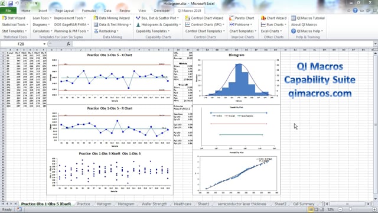Click About QI Macros
Viewport: 378px width, 213px height.
[x=304, y=25]
